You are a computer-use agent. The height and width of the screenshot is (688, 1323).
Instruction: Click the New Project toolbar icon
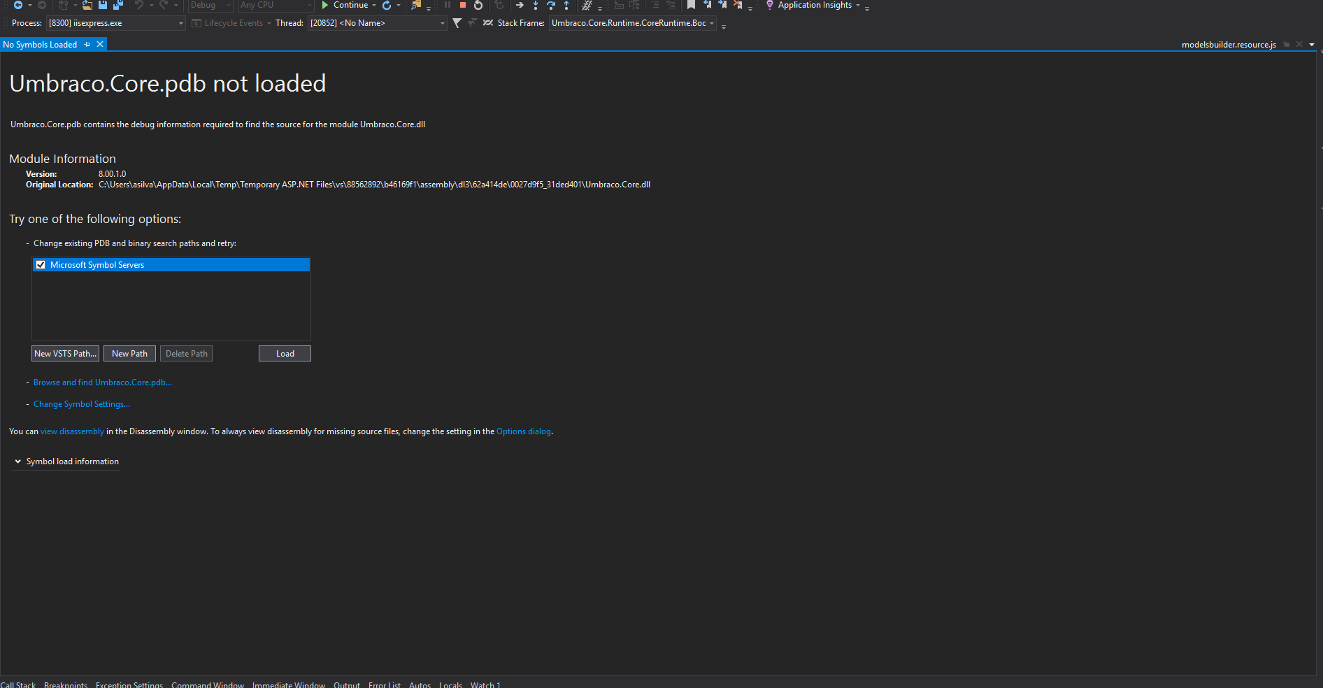click(64, 5)
